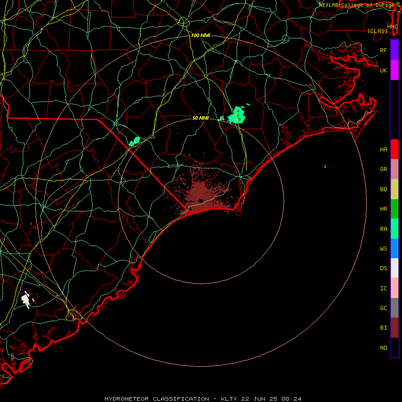Click the WS legend label
This screenshot has width=402, height=402.
[x=383, y=249]
